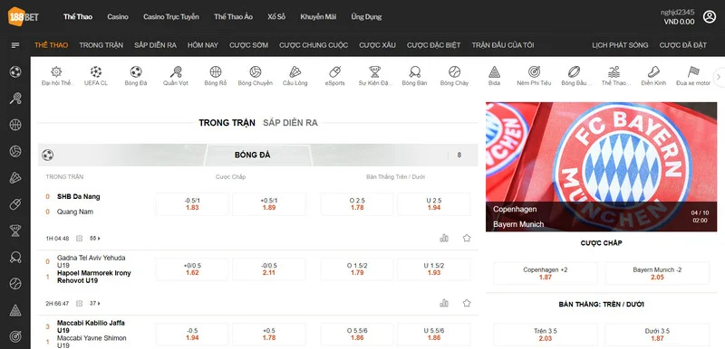
Task: Select the tennis racket icon in the left sidebar
Action: tap(15, 99)
